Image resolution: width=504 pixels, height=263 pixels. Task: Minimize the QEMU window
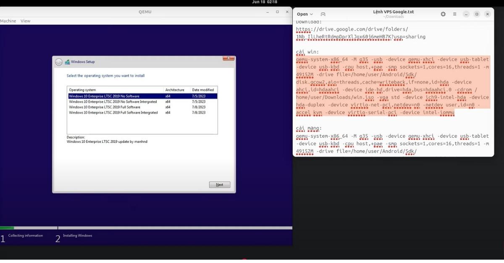pos(267,12)
